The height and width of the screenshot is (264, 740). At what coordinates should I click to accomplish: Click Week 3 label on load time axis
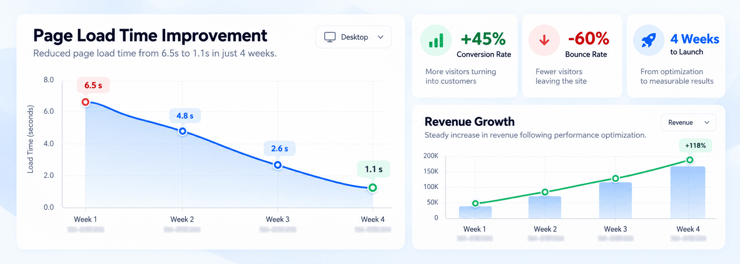[277, 219]
